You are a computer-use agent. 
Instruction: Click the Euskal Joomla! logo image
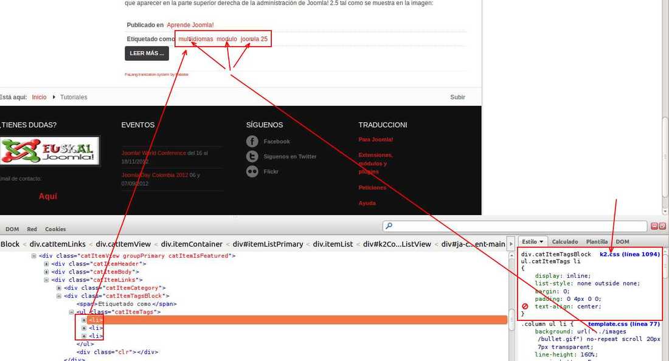49,151
